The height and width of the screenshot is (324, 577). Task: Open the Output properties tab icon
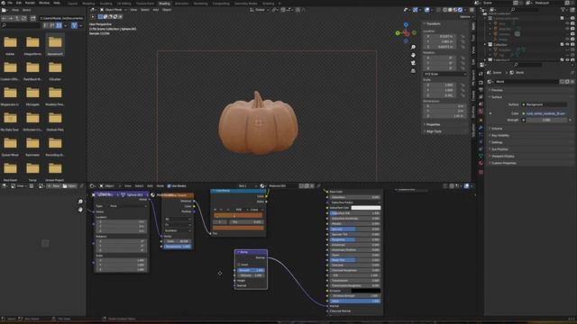481,90
